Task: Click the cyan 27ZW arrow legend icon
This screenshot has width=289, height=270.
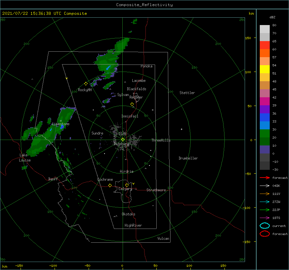Action: [x=265, y=202]
